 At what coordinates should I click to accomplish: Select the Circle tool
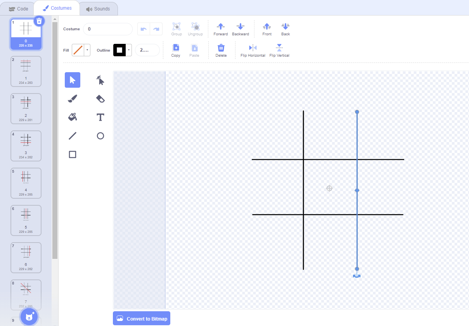(100, 136)
